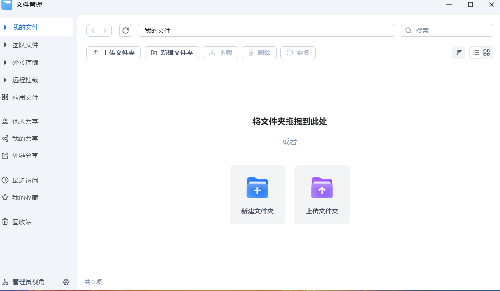Open the Recycle Bin (回收站)

(22, 222)
